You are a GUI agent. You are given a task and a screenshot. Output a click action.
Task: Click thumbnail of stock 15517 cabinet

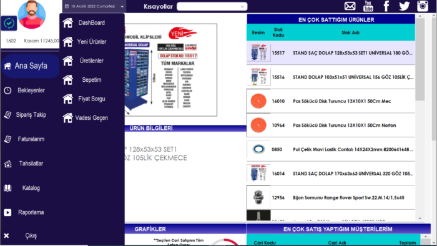click(258, 52)
